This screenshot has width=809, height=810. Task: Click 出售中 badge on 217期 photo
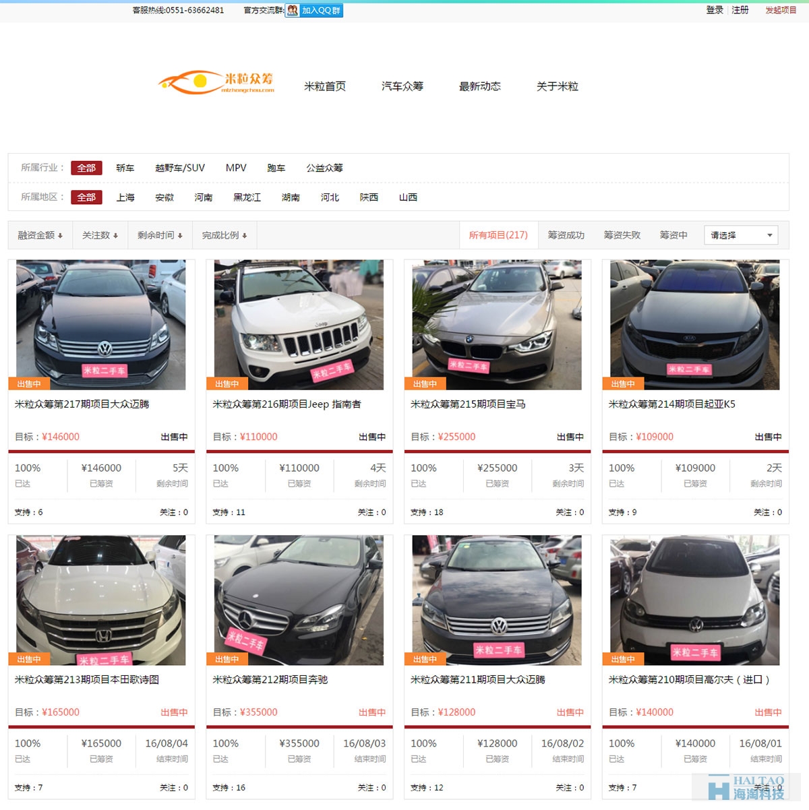(x=29, y=383)
